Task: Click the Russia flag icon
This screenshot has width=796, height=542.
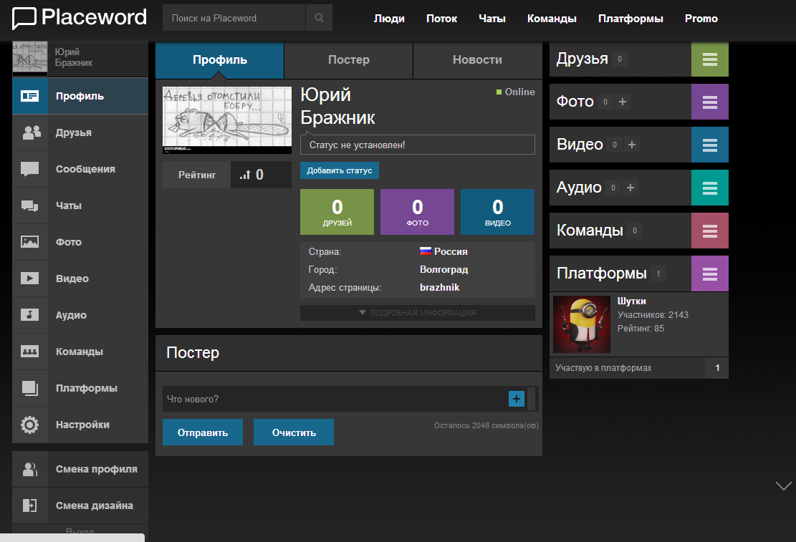Action: click(426, 251)
